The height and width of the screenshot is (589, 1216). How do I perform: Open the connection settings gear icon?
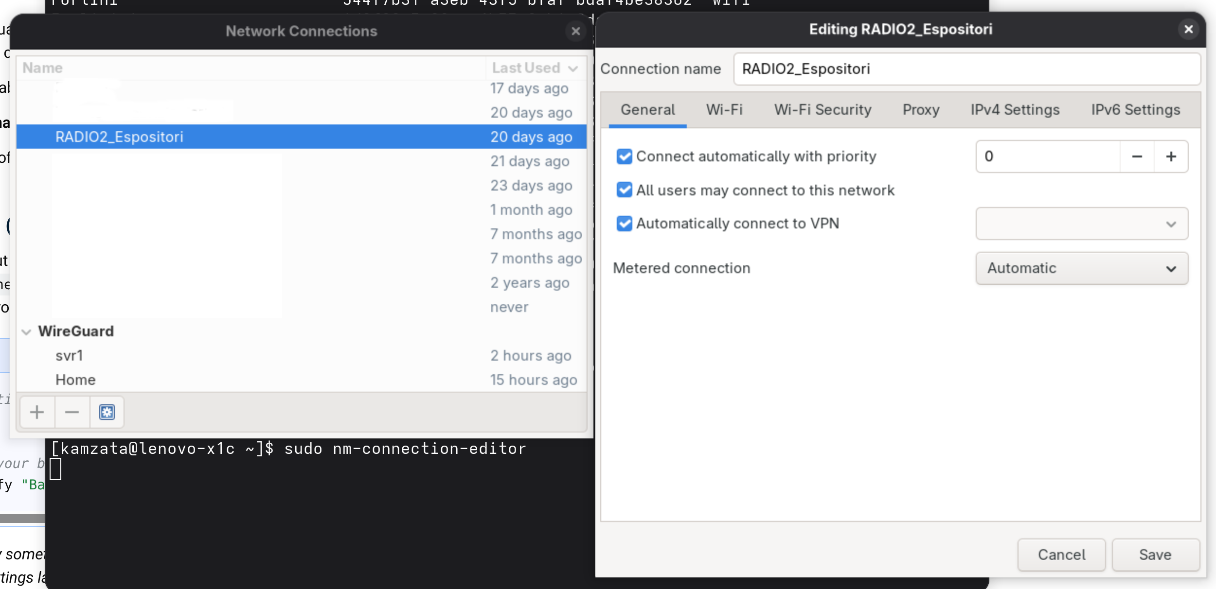coord(107,412)
